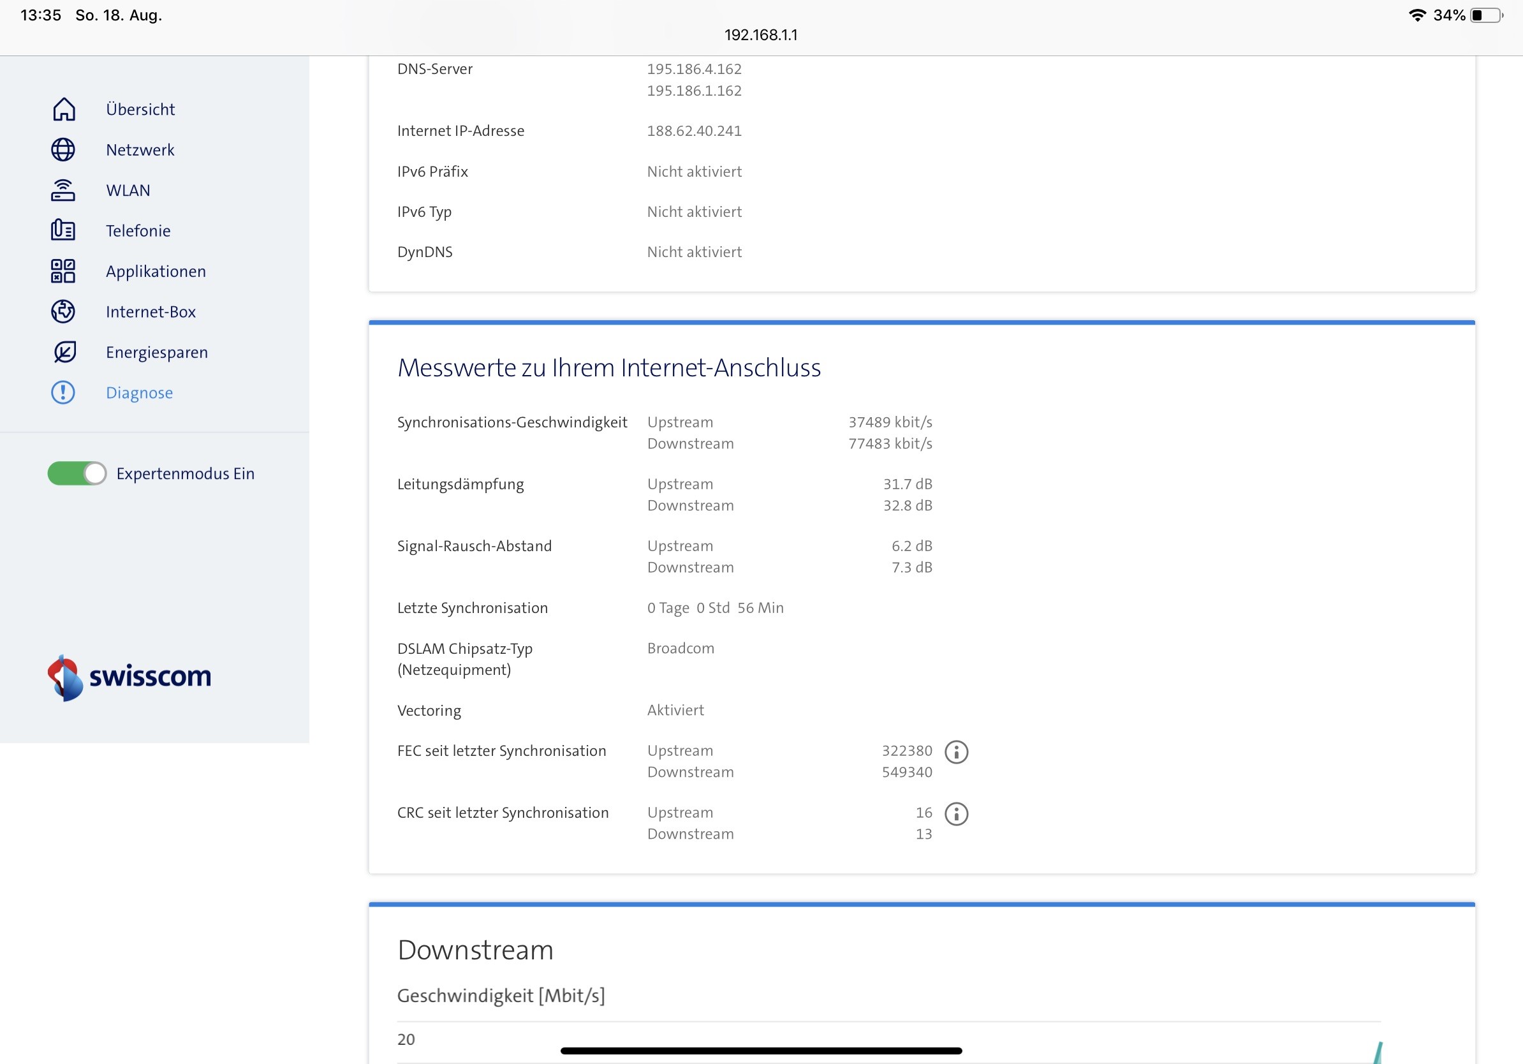The image size is (1523, 1064).
Task: Tap the battery indicator in the status bar
Action: (x=1487, y=15)
